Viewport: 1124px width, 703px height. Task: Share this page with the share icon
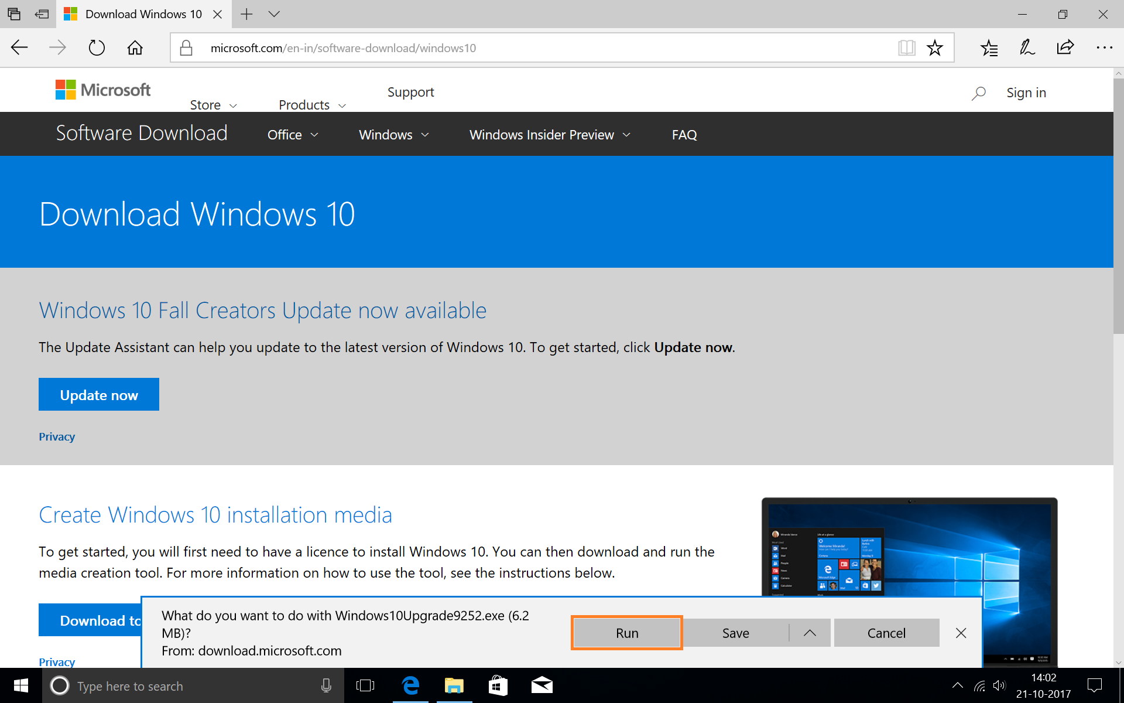click(1065, 47)
